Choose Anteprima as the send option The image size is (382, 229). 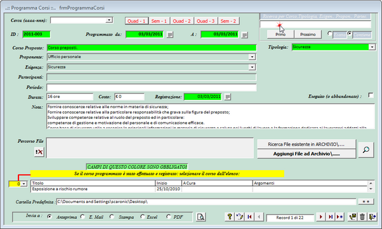49,216
